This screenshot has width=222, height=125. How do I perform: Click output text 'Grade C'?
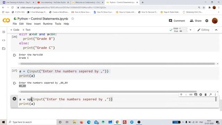click(x=24, y=58)
